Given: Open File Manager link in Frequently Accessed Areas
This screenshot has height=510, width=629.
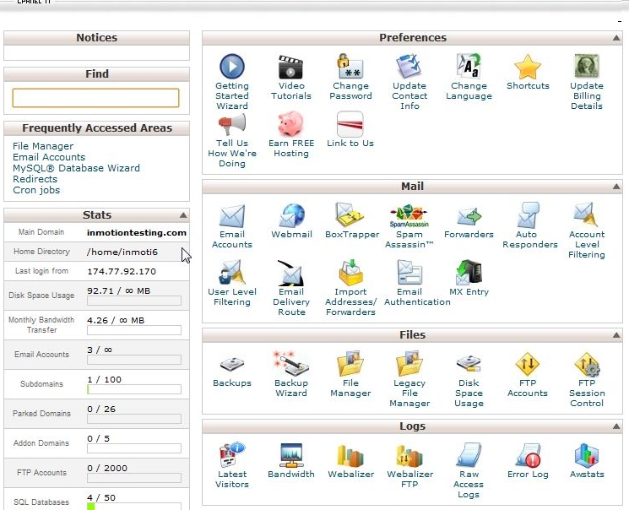Looking at the screenshot, I should [x=43, y=146].
